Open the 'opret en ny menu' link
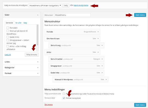The image size is (148, 108). tap(81, 5)
